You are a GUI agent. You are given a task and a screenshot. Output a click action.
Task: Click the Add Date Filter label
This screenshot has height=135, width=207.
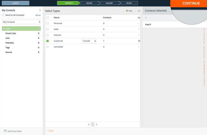click(15, 131)
